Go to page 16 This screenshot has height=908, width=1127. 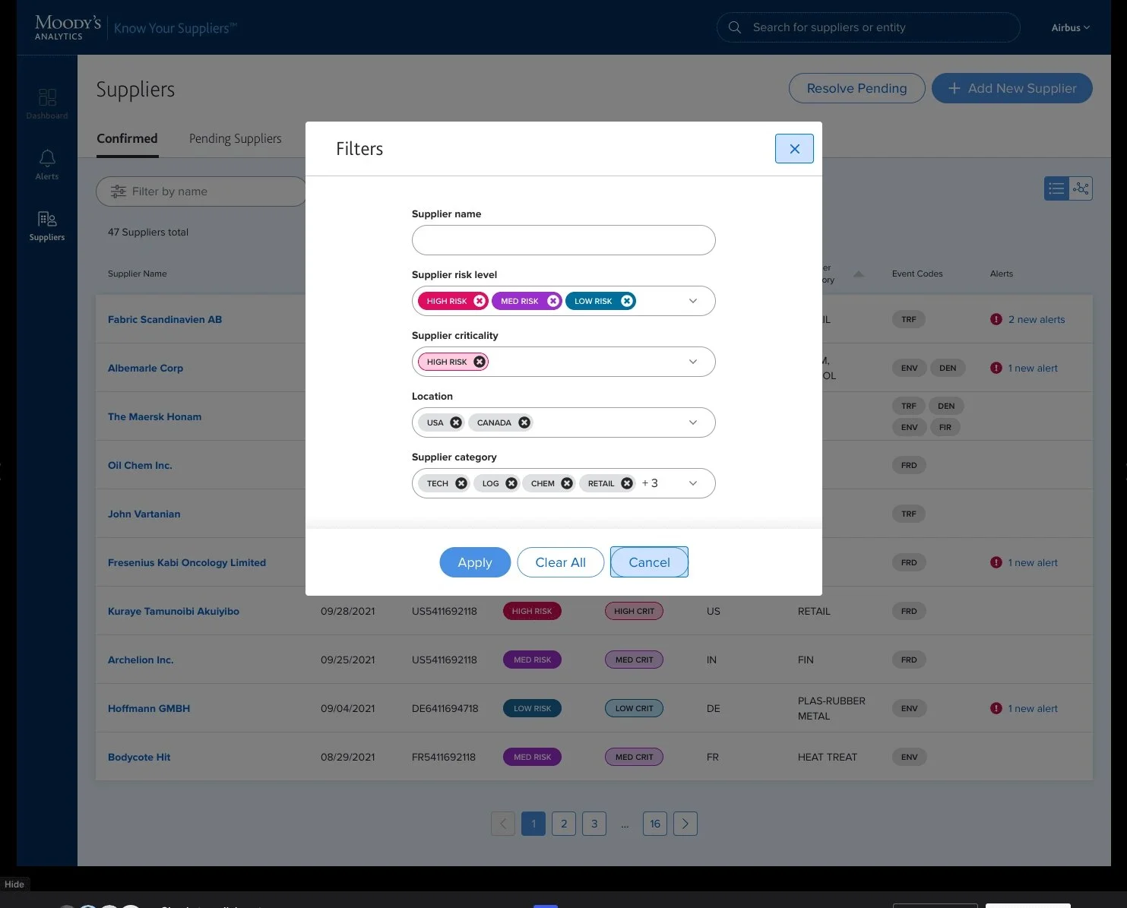655,824
